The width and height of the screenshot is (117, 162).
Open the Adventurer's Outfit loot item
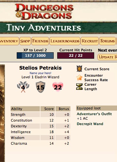click(x=94, y=114)
